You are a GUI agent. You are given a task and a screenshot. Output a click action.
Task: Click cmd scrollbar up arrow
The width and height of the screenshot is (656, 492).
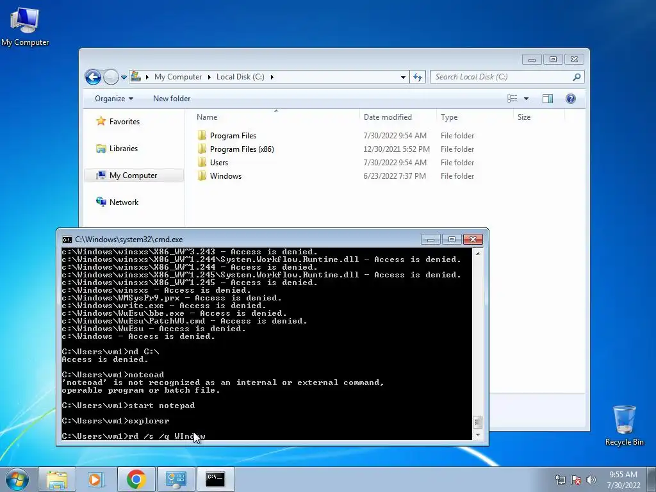[x=478, y=254]
